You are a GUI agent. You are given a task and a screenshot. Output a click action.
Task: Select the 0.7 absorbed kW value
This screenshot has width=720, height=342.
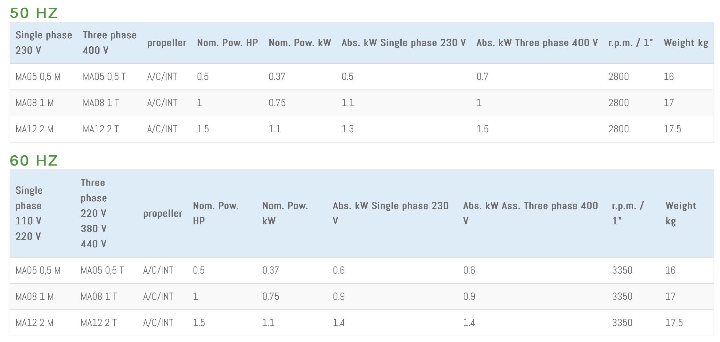point(482,77)
